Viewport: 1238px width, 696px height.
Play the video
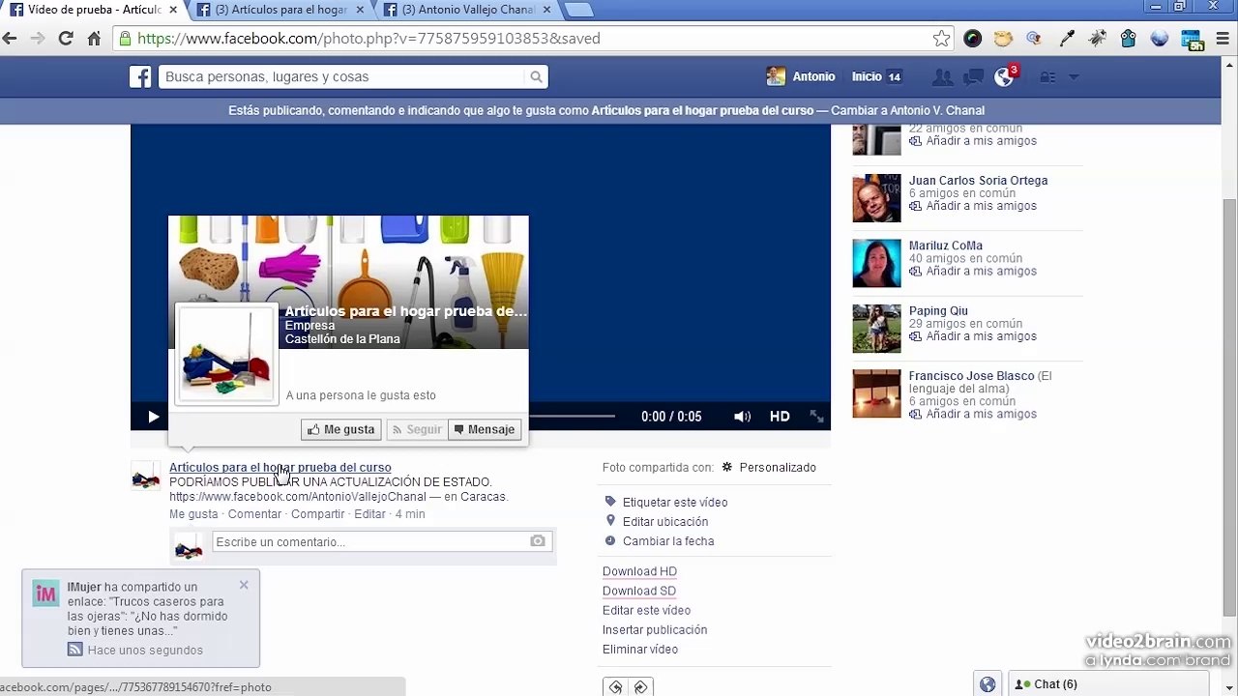coord(153,417)
